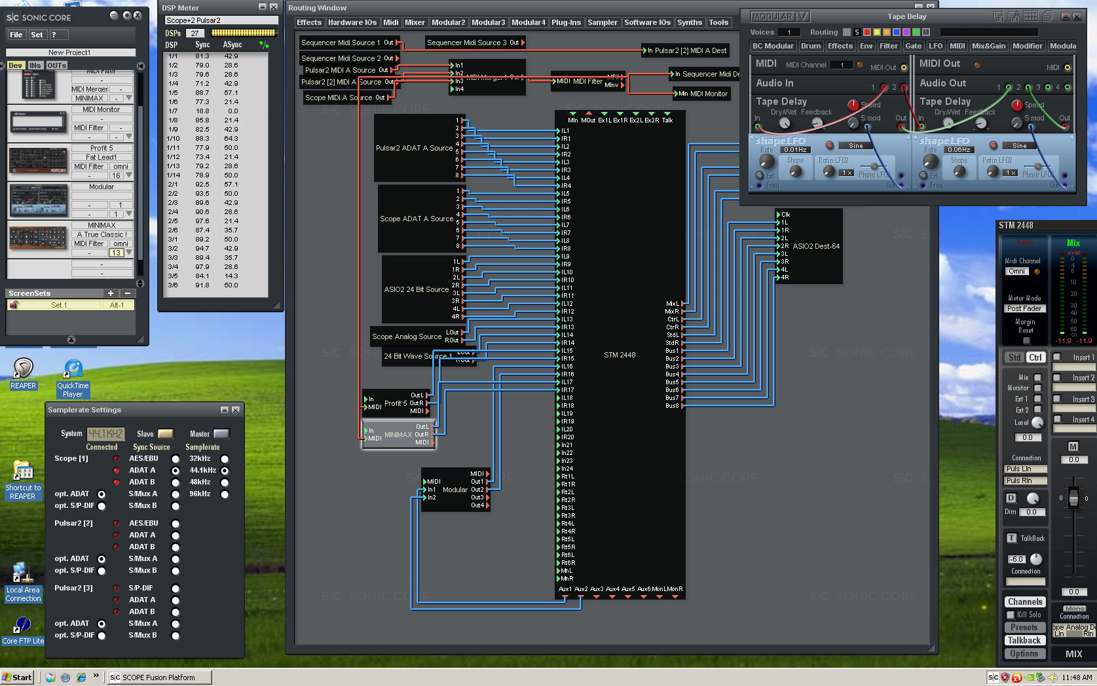Select Scope [1] ADAT A sync source radio

pos(176,471)
